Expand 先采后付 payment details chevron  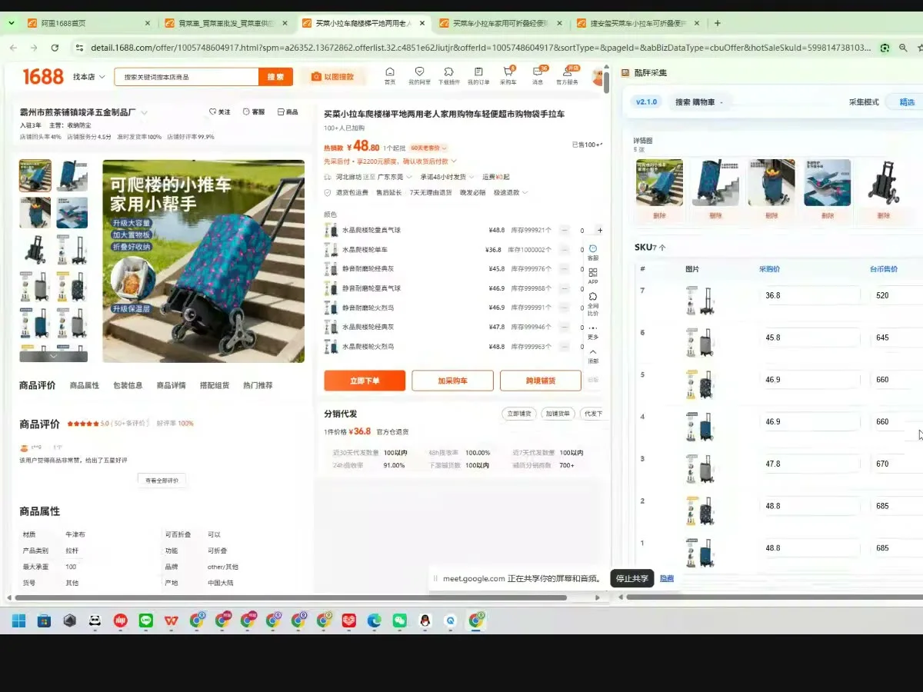454,161
